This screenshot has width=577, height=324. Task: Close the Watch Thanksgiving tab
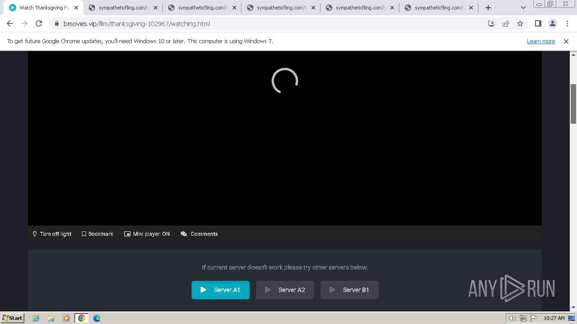pyautogui.click(x=76, y=8)
